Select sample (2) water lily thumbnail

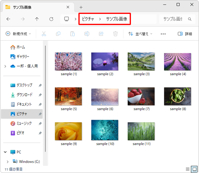click(x=105, y=61)
